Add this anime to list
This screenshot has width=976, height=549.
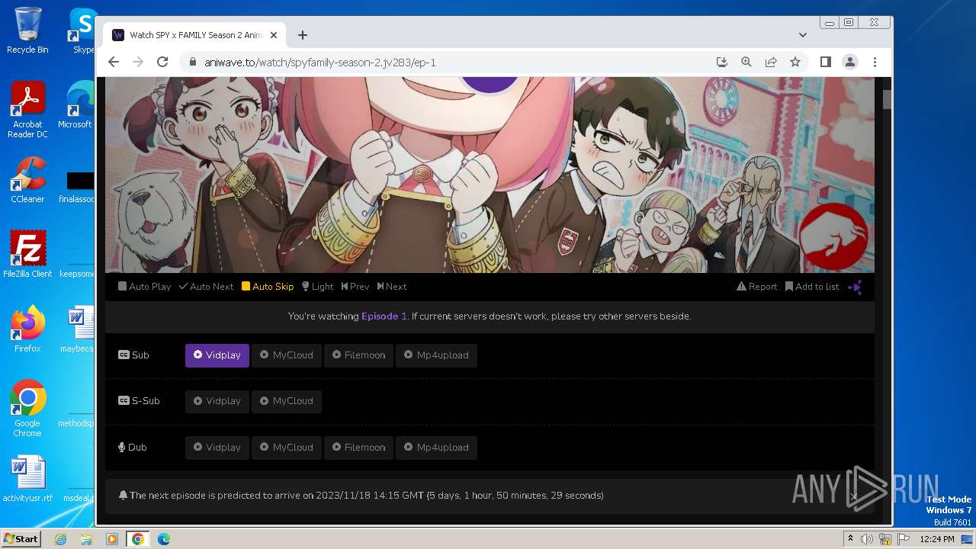tap(812, 287)
